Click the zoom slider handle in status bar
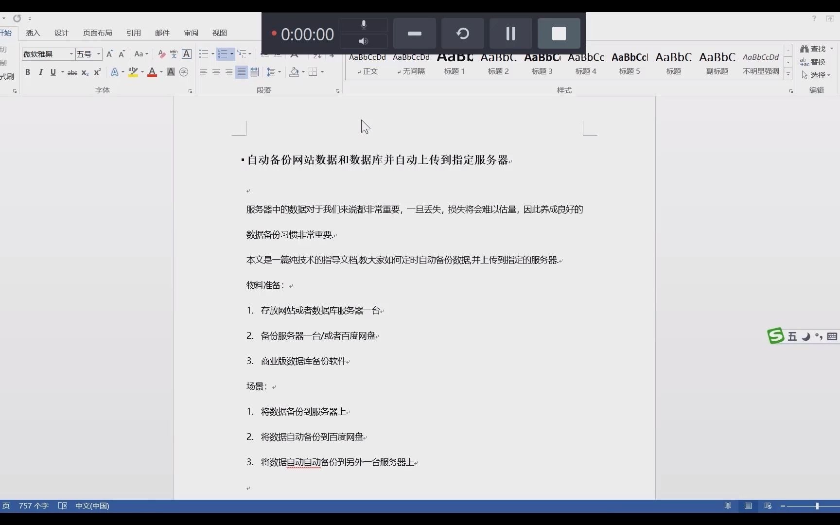 point(817,506)
